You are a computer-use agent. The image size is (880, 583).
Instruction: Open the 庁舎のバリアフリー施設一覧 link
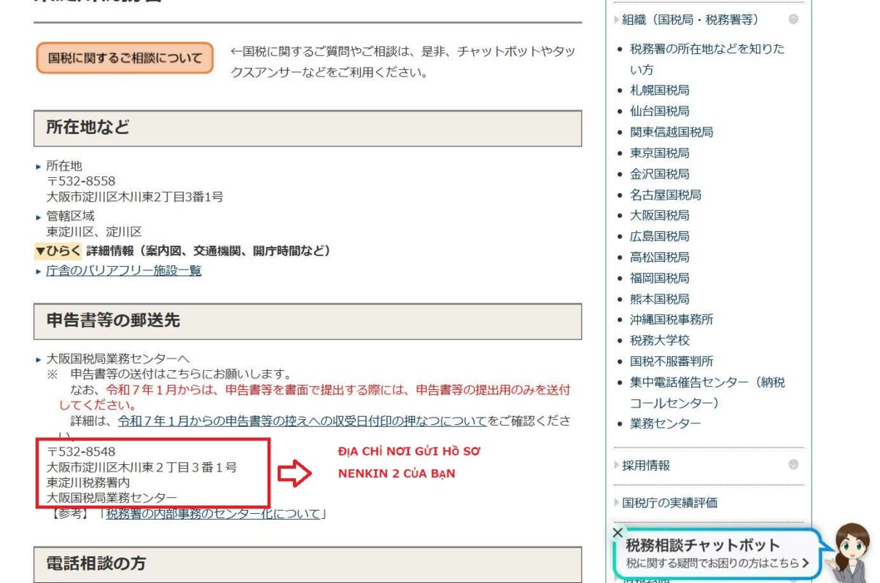124,270
